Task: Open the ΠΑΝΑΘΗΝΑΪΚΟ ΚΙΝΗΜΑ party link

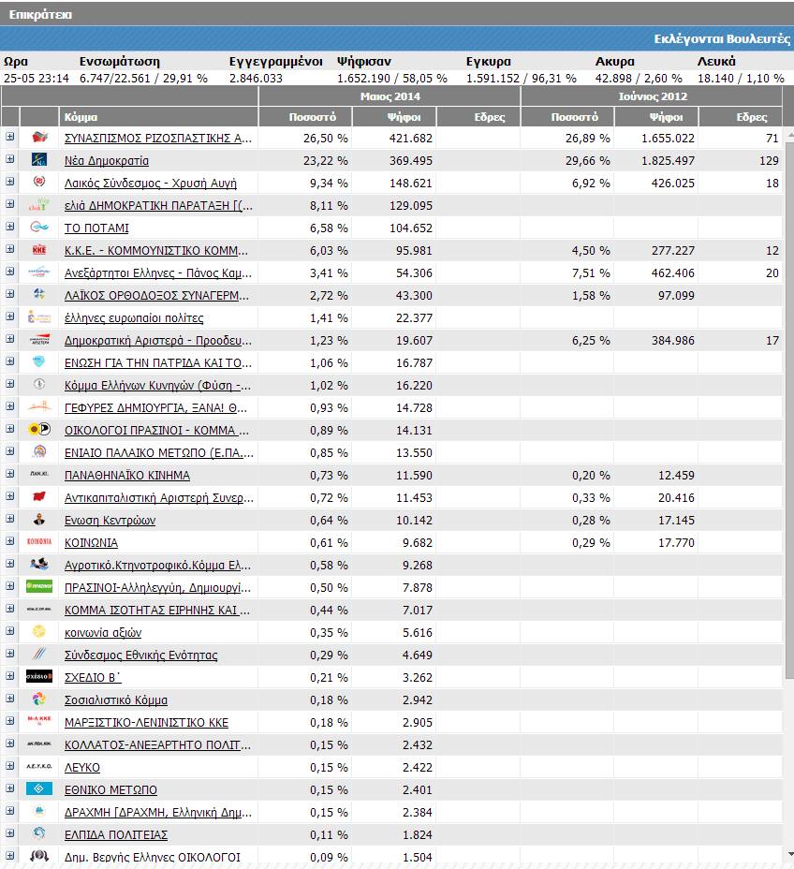Action: [x=126, y=476]
